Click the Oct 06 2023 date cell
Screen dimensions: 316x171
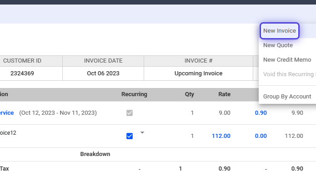103,73
